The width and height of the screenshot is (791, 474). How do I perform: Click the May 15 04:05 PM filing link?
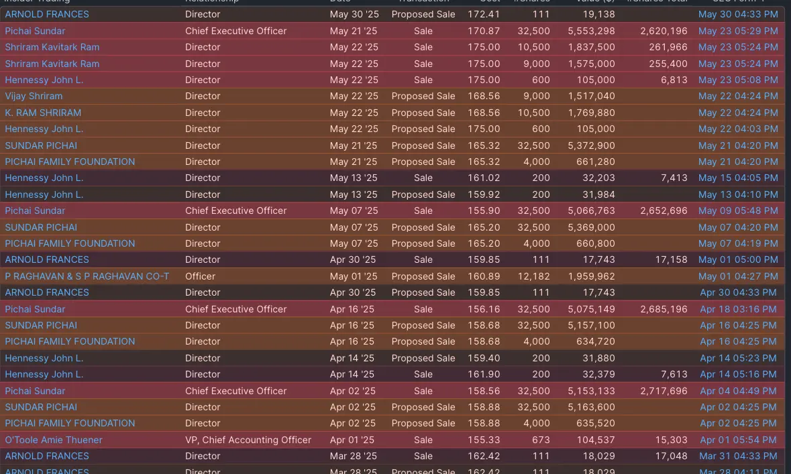738,178
